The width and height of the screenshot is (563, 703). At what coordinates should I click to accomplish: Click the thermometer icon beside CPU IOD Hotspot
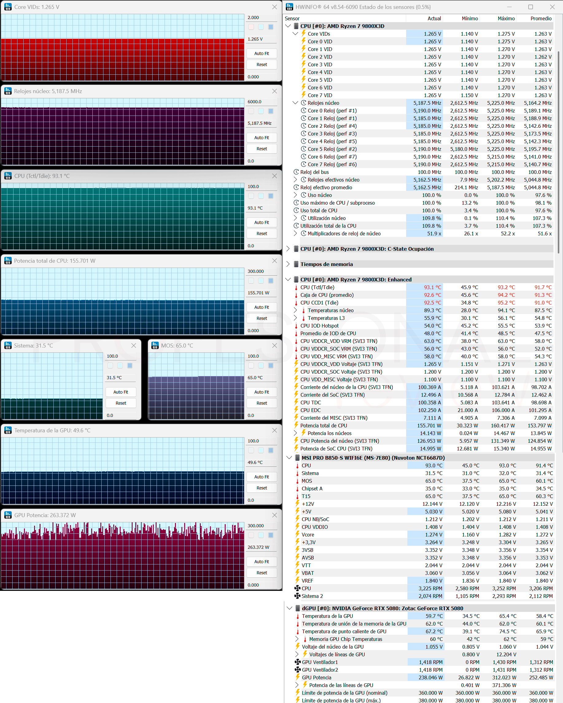(x=296, y=326)
